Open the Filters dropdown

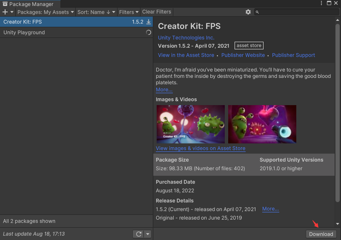(129, 12)
